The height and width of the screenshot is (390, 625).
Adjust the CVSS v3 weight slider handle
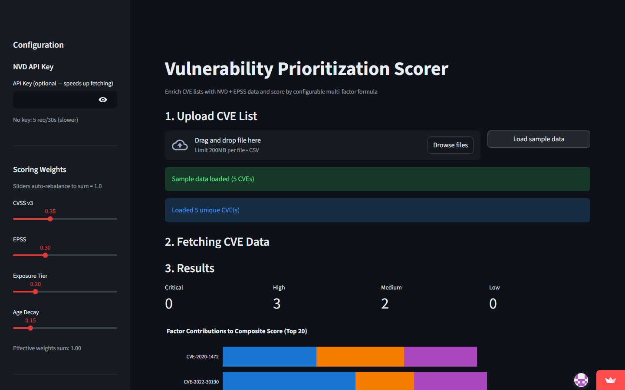50,219
